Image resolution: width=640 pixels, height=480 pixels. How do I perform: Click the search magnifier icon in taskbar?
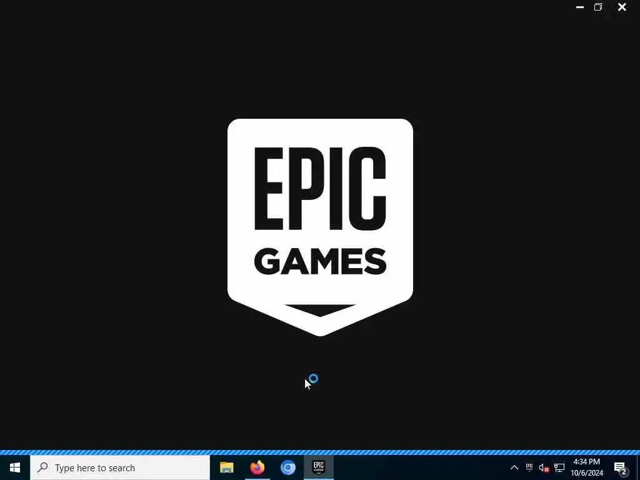pyautogui.click(x=42, y=467)
